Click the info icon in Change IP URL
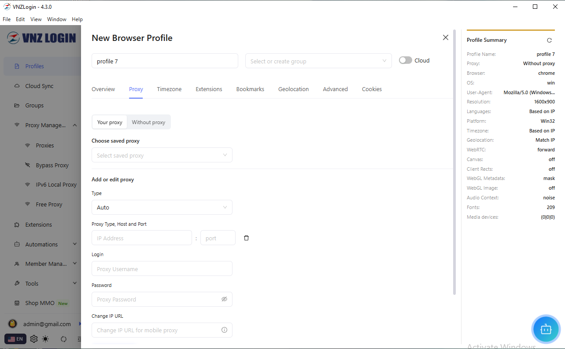 (x=224, y=330)
